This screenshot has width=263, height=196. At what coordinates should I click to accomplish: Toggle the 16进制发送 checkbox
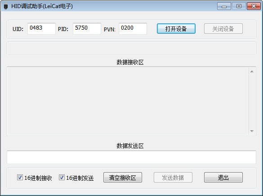point(62,178)
